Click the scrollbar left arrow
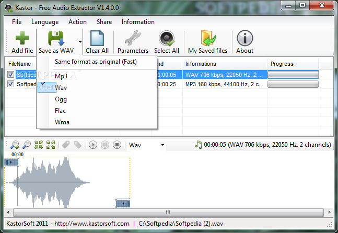 coord(8,212)
